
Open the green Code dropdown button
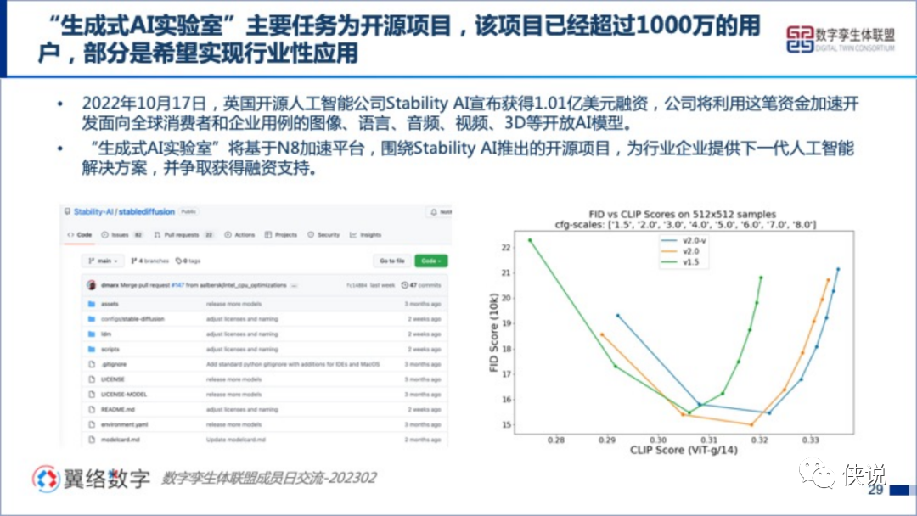431,261
